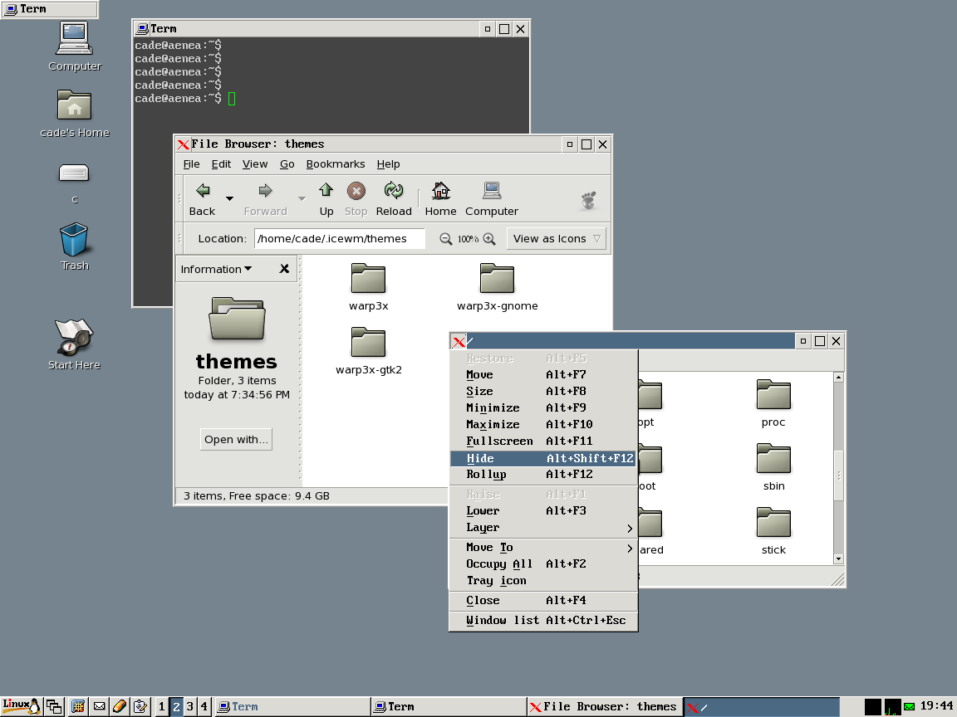Viewport: 957px width, 717px height.
Task: Zoom in with the magnifier plus icon
Action: pos(489,239)
